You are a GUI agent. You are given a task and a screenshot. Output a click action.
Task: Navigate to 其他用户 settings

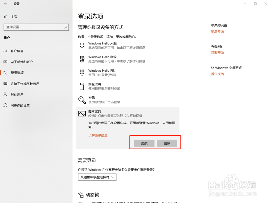pos(17,94)
